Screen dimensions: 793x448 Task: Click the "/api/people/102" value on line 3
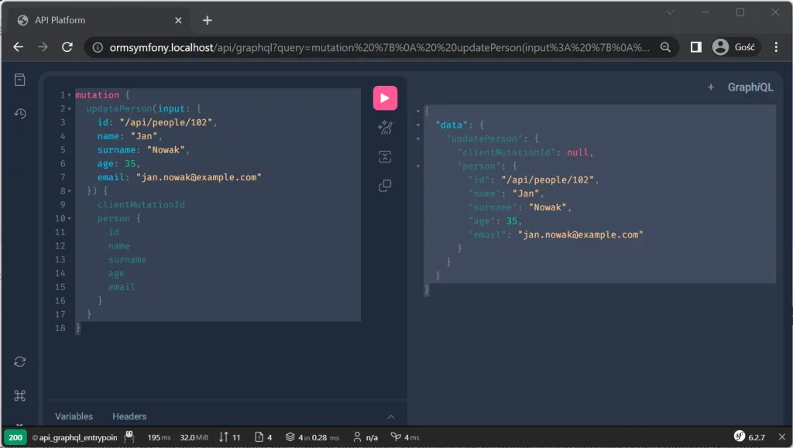point(166,122)
